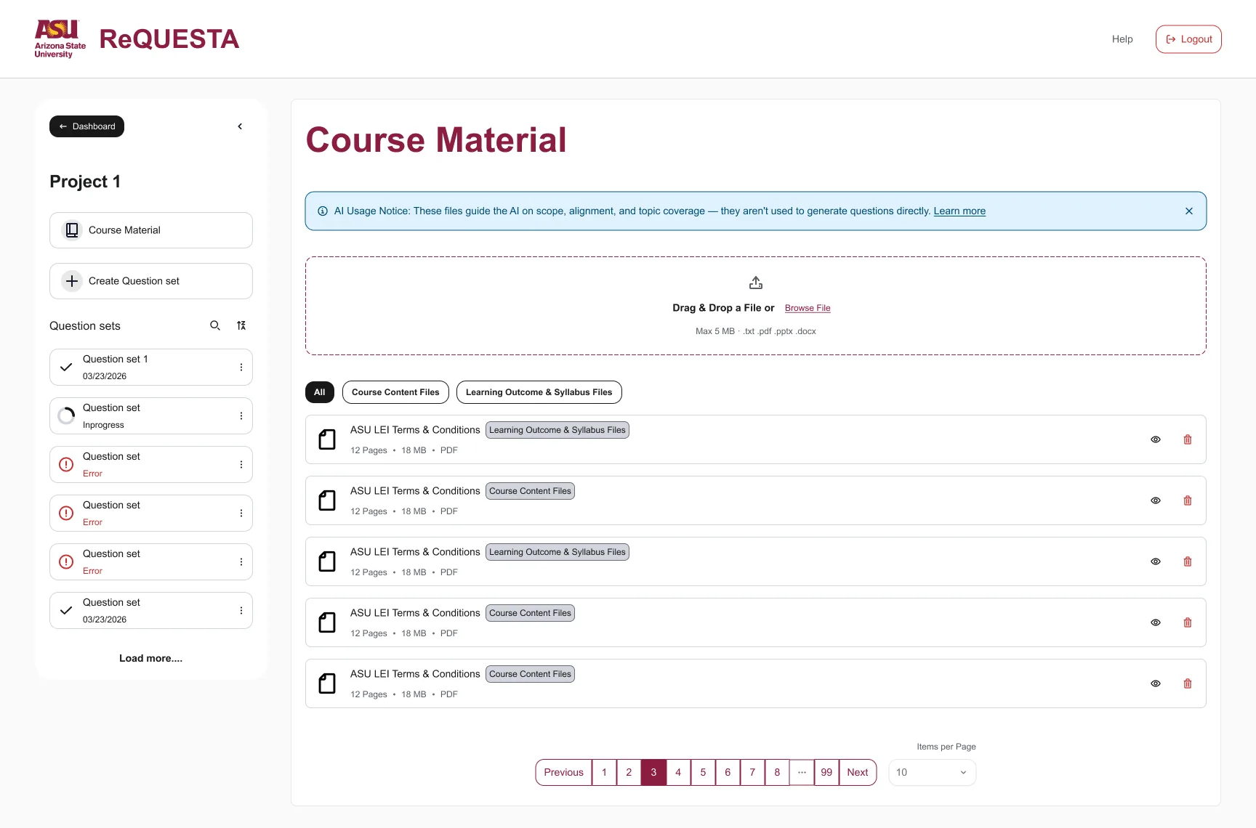The image size is (1256, 828).
Task: Collapse the sidebar with the chevron arrow
Action: 240,126
